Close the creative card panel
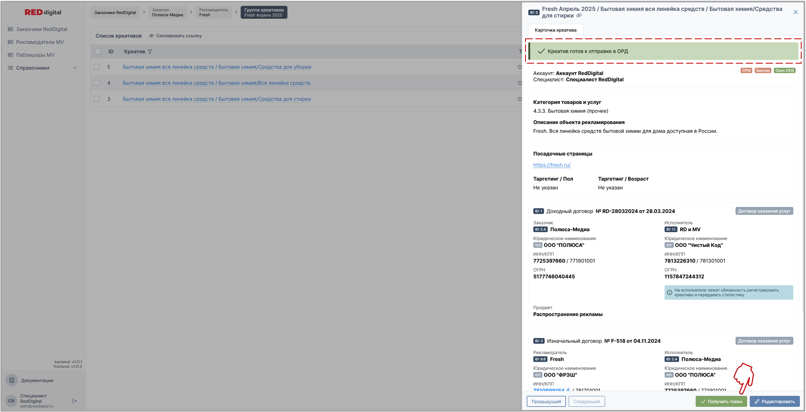This screenshot has width=806, height=412. [x=795, y=12]
